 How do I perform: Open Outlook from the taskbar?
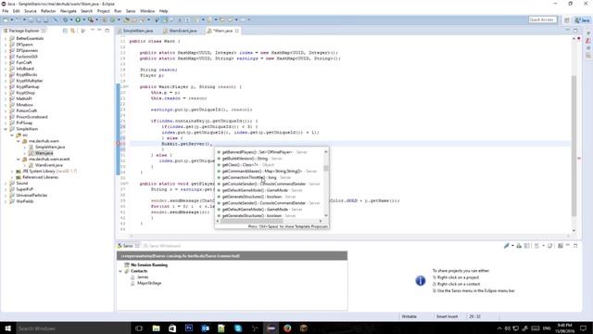click(206, 328)
